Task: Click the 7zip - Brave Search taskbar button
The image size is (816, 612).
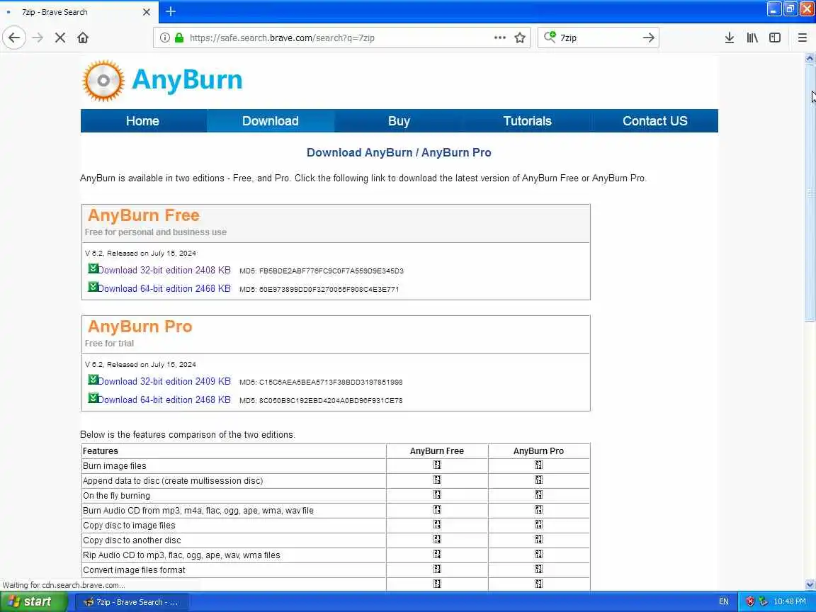Action: [x=132, y=602]
